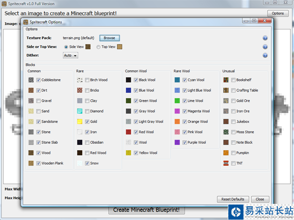Click the Green Wool color swatch

tap(128, 101)
